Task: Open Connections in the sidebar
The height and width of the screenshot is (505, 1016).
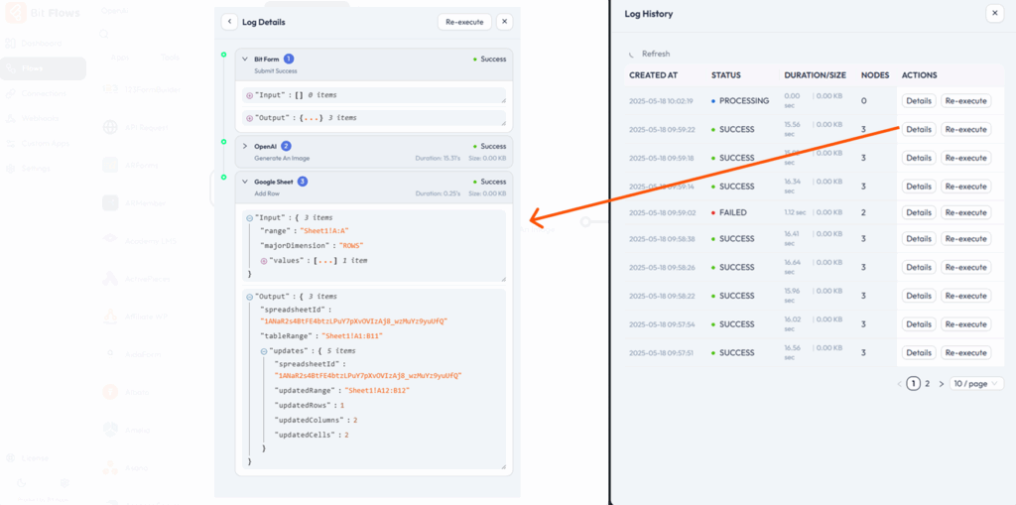Action: click(x=42, y=93)
